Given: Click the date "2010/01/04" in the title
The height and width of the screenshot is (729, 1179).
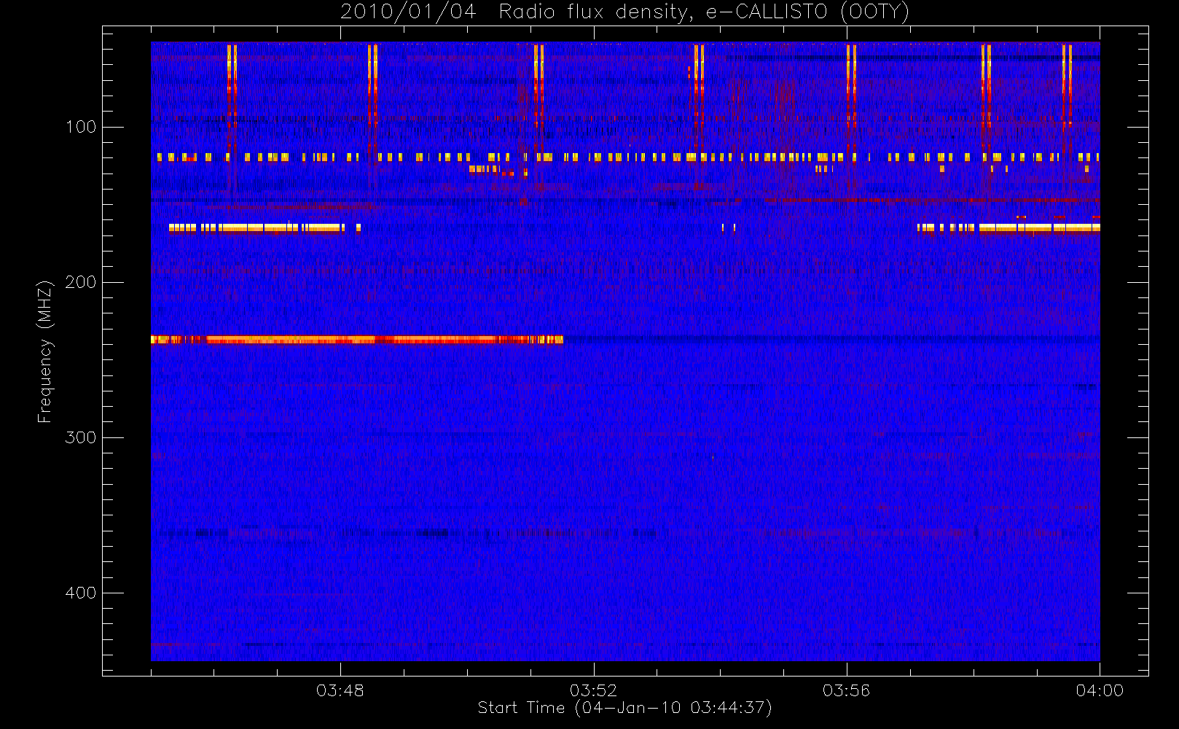Looking at the screenshot, I should pos(408,12).
